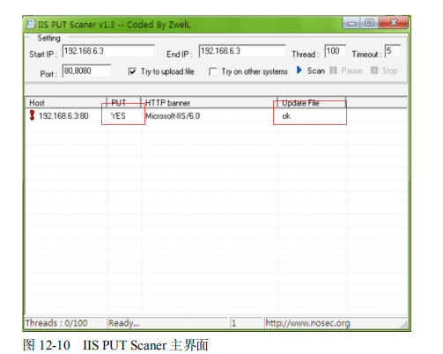
Task: Click the Start IP input field
Action: point(108,51)
